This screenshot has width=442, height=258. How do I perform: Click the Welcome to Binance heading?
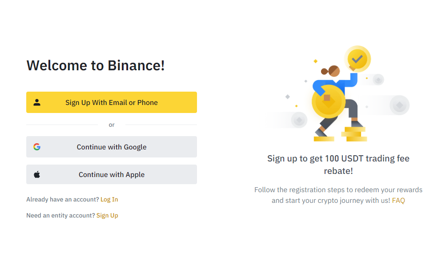click(x=96, y=65)
